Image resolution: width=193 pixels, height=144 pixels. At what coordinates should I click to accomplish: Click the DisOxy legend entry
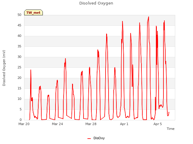pos(96,138)
